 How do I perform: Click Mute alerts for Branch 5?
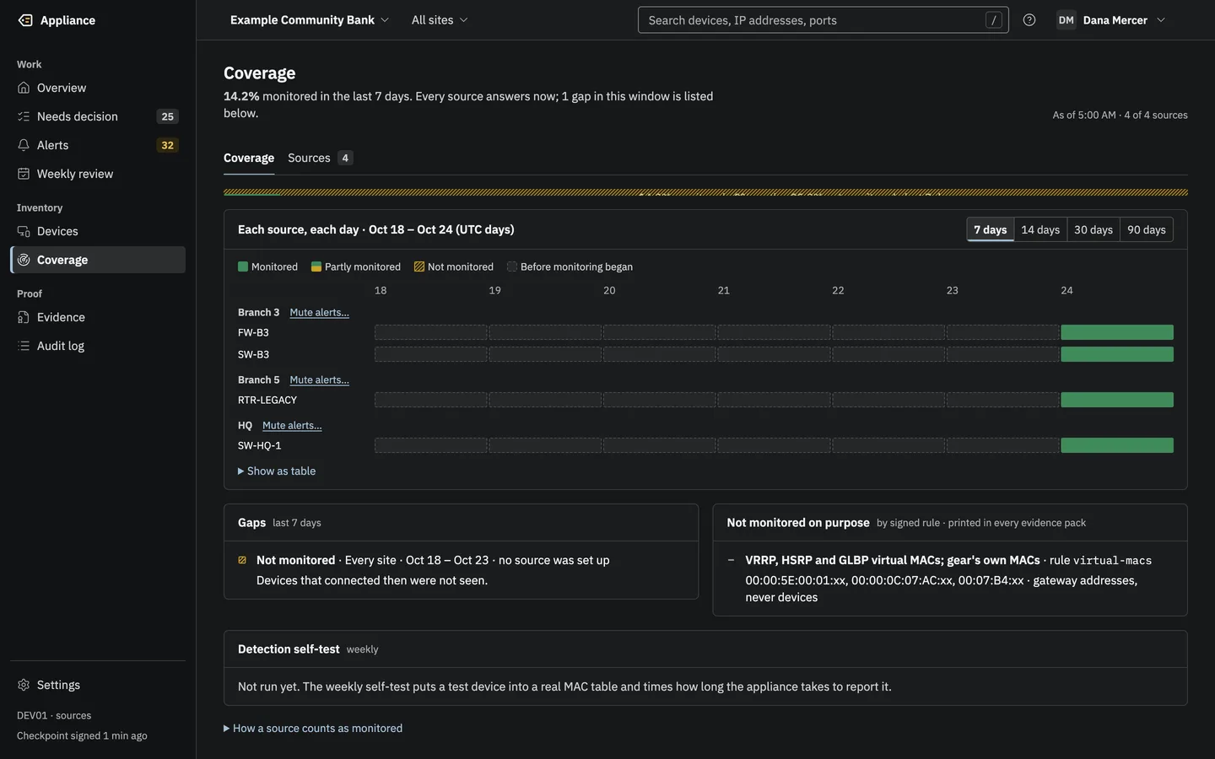click(319, 379)
